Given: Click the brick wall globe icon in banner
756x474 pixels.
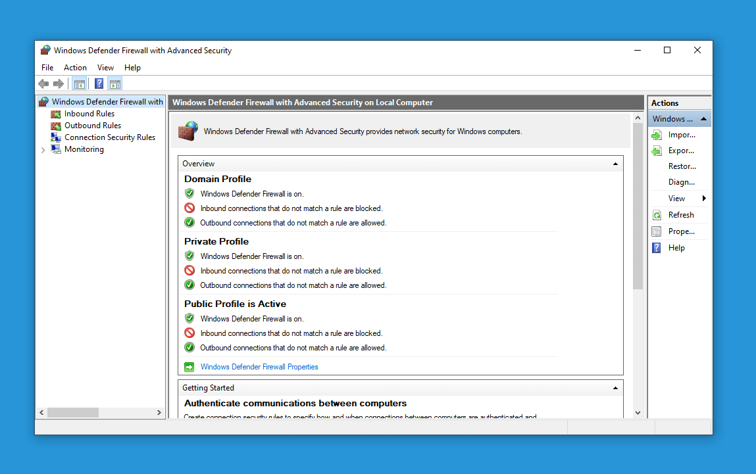Looking at the screenshot, I should point(188,131).
